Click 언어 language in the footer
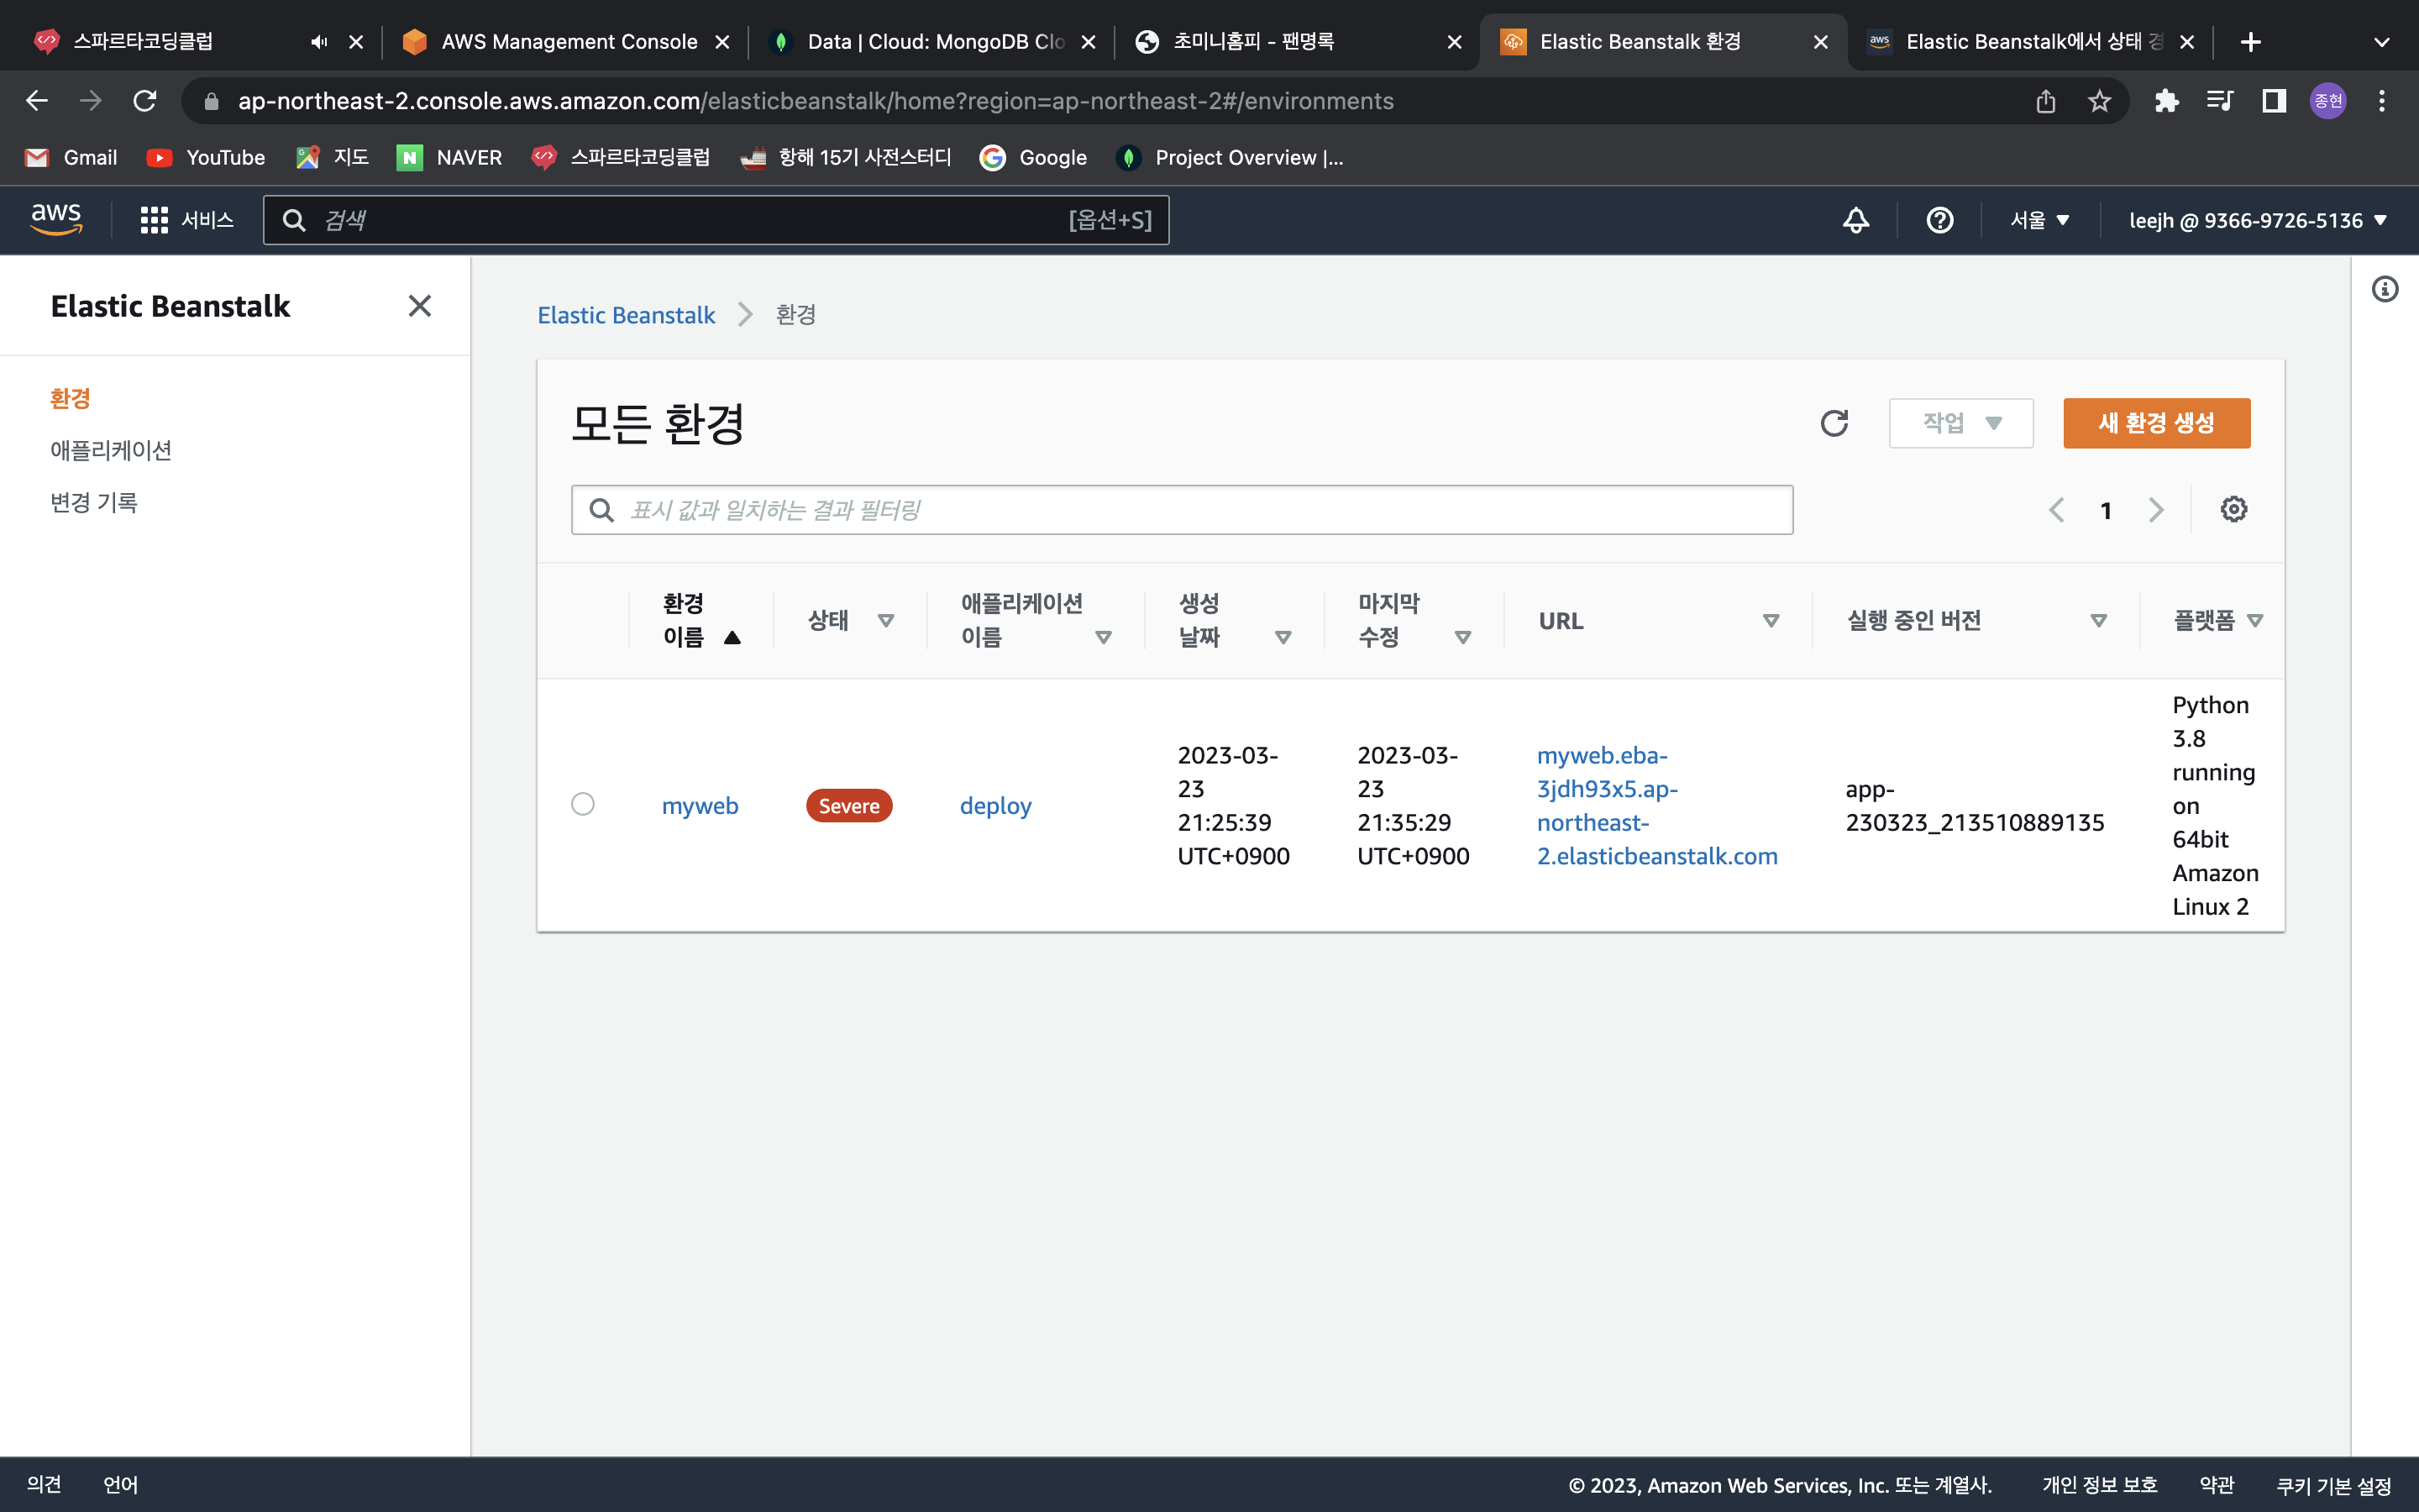This screenshot has height=1512, width=2419. [121, 1484]
